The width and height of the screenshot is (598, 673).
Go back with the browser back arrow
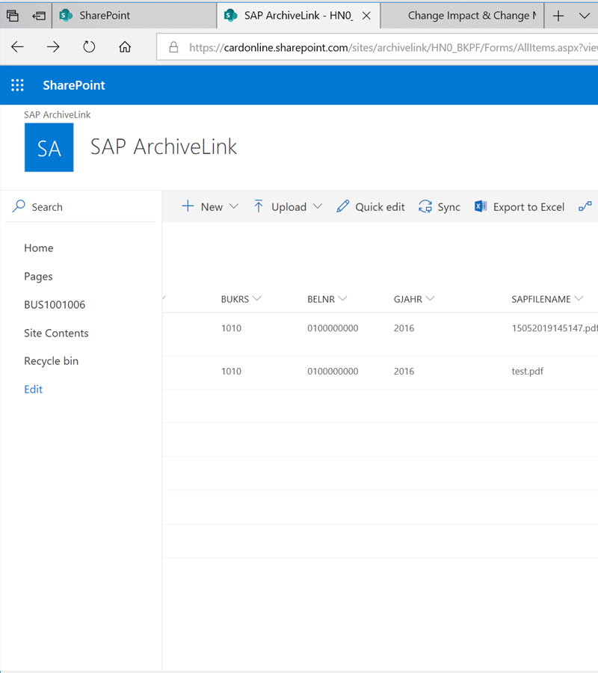point(18,47)
